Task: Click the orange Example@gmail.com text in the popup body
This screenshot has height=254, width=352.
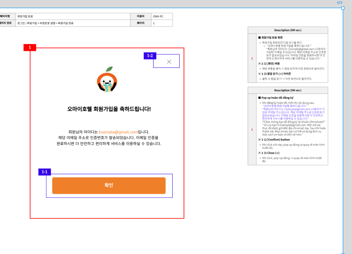Action: click(x=118, y=132)
